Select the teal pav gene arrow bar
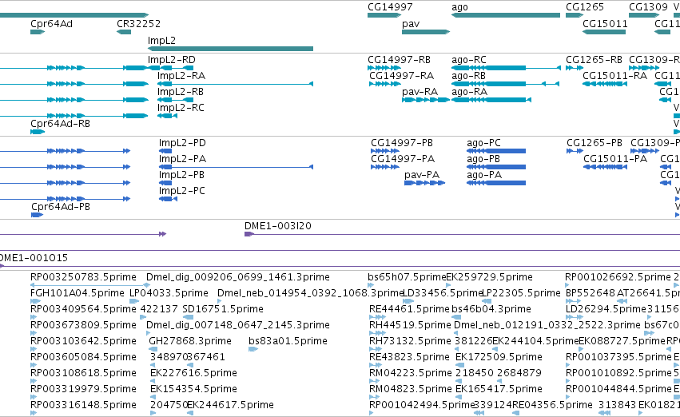This screenshot has height=417, width=680. pos(426,32)
